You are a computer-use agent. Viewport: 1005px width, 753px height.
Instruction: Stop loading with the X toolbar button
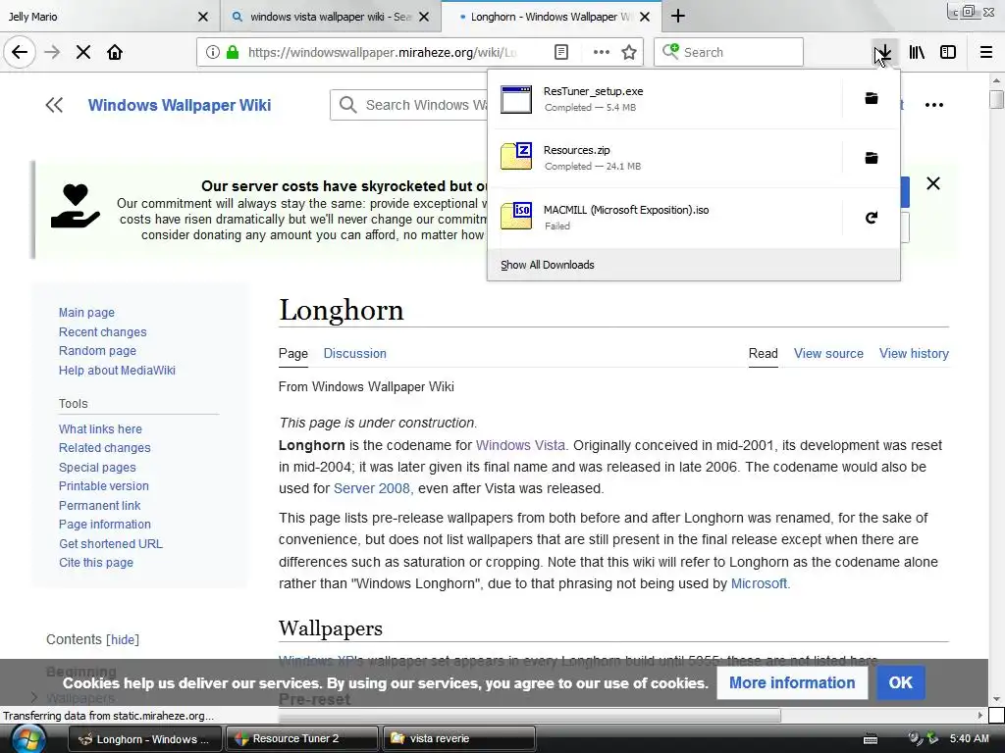click(x=83, y=52)
